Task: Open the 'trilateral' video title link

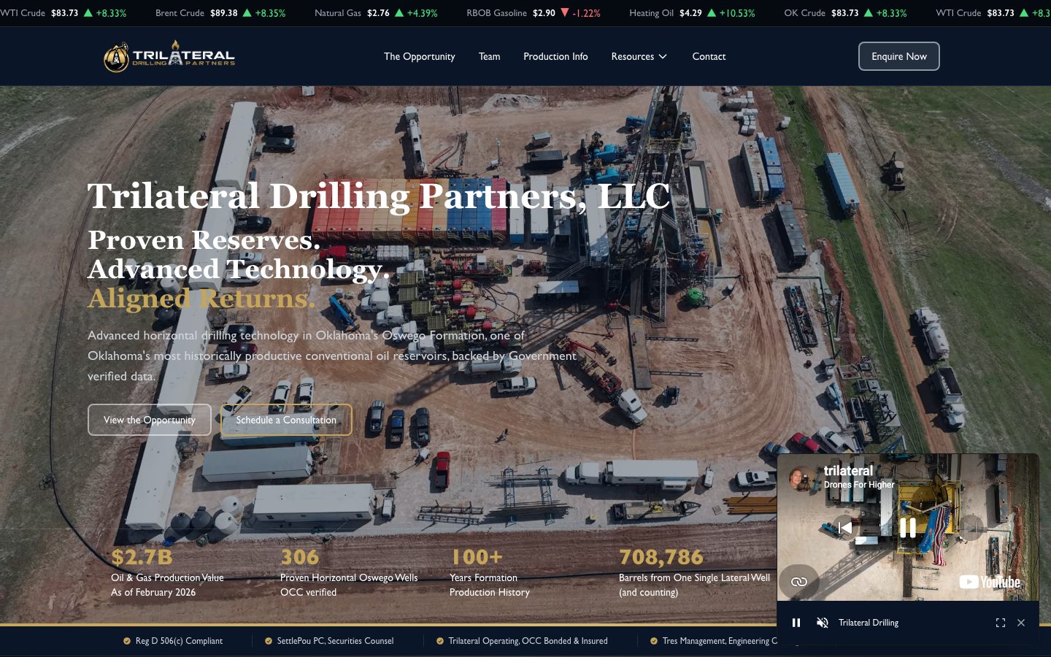Action: 848,471
